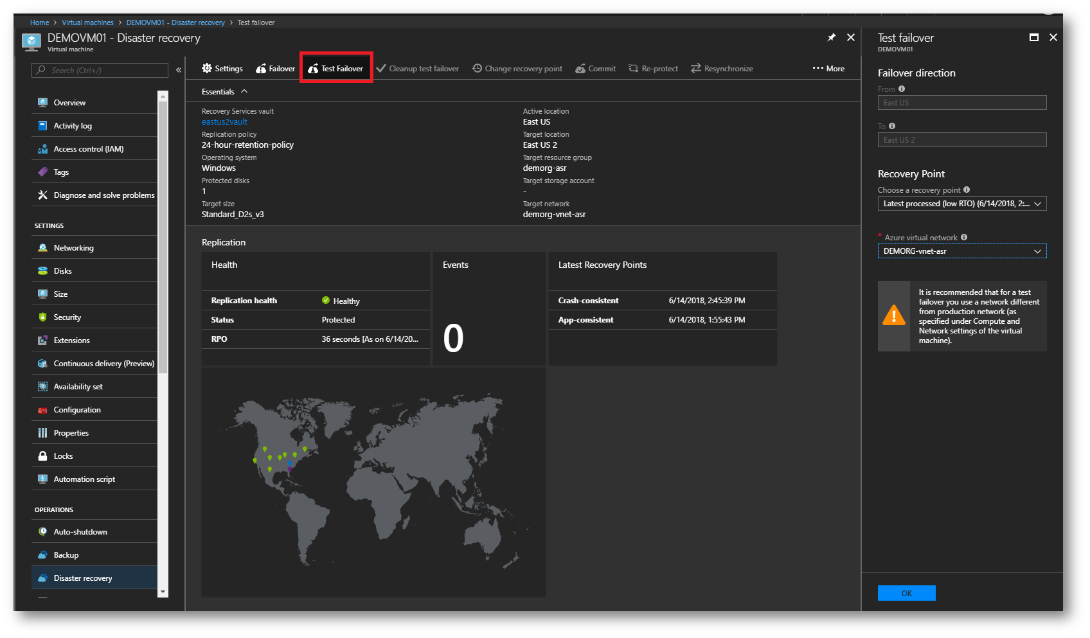The height and width of the screenshot is (638, 1090).
Task: Open the More options menu
Action: 828,68
